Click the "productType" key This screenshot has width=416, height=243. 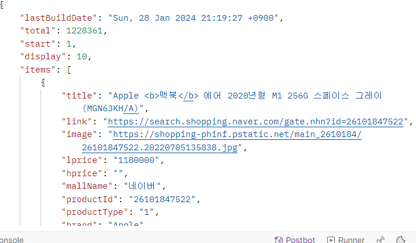tap(95, 212)
